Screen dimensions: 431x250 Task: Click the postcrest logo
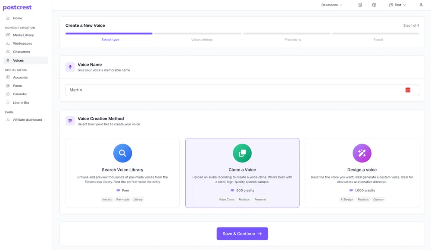click(x=17, y=7)
